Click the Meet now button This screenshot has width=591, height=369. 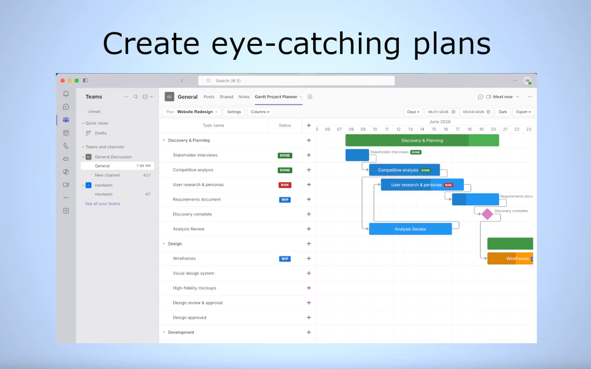point(499,97)
